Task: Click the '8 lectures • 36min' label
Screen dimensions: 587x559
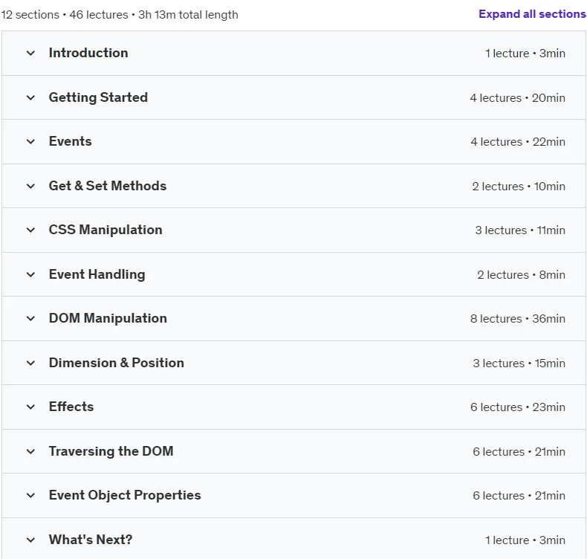Action: (x=518, y=319)
